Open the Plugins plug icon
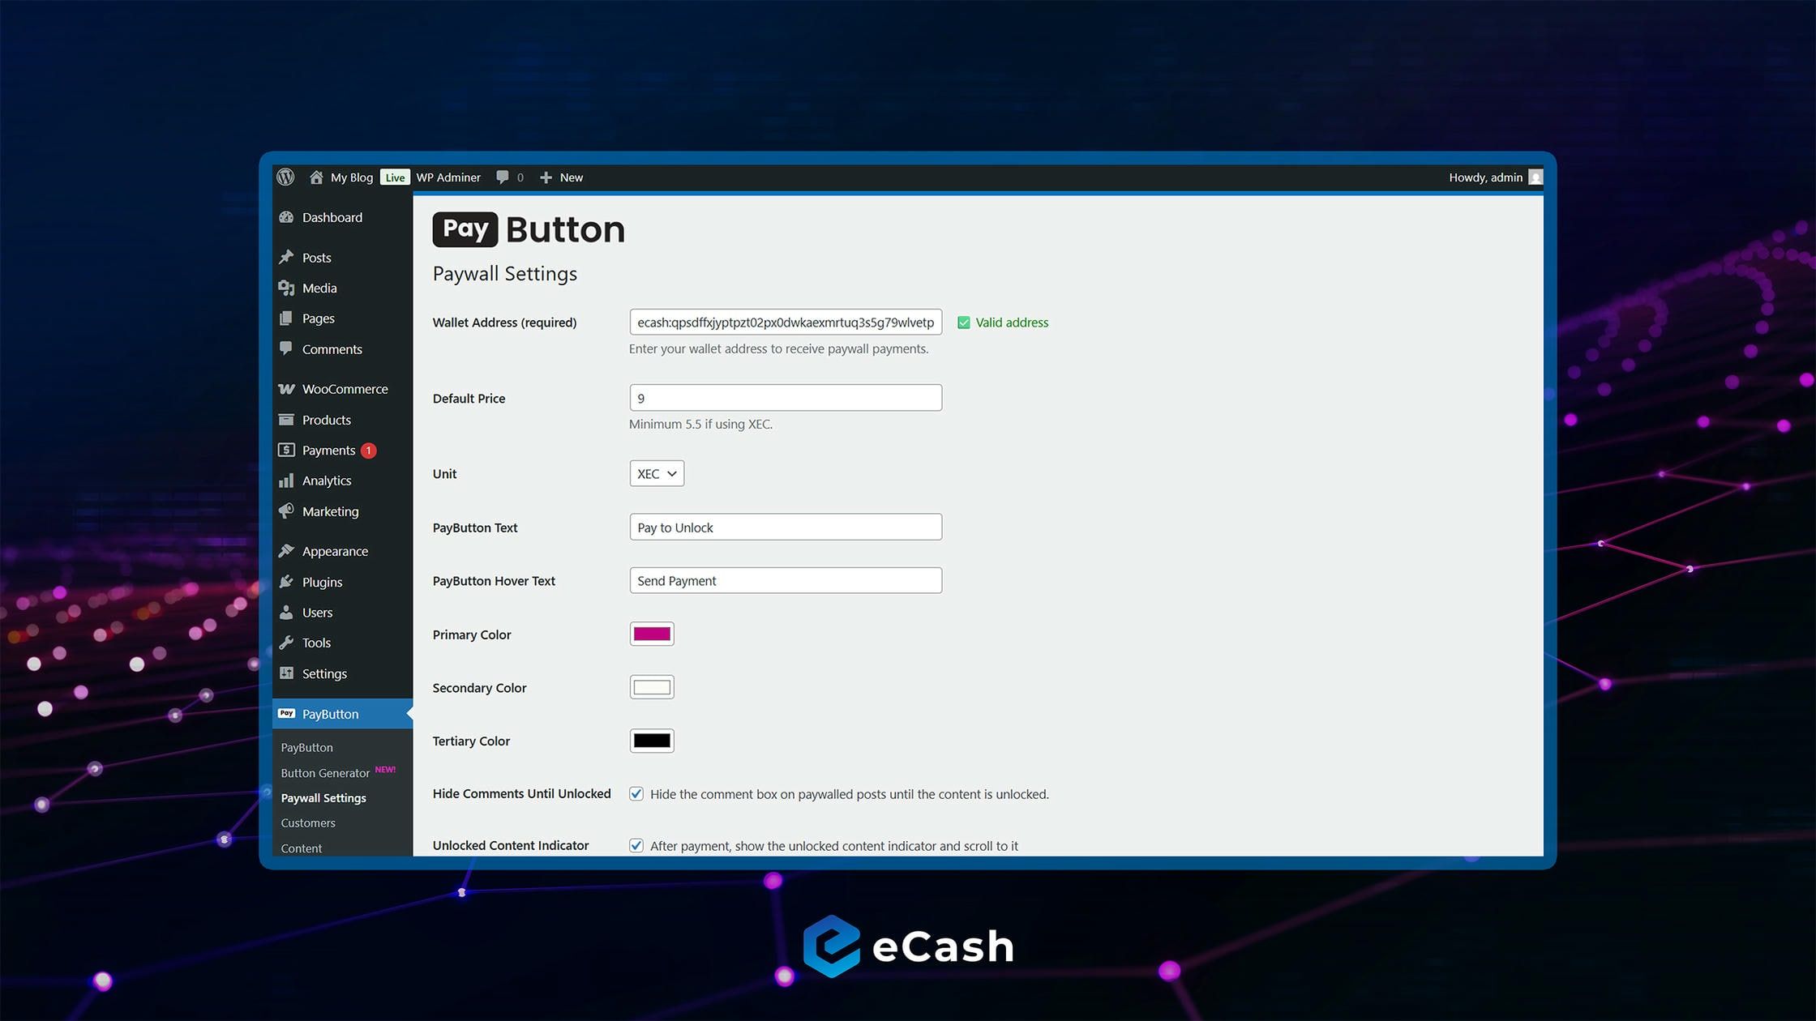Viewport: 1816px width, 1021px height. pyautogui.click(x=286, y=582)
